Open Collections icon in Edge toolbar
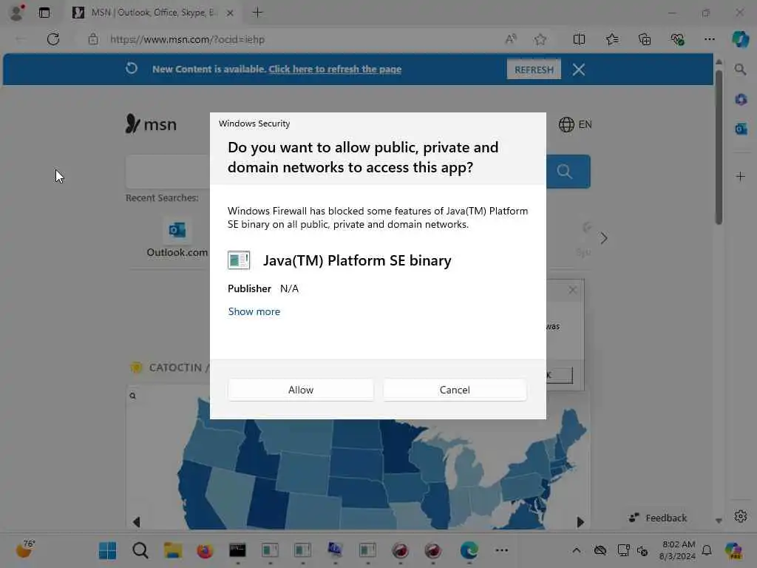This screenshot has width=757, height=568. click(645, 39)
